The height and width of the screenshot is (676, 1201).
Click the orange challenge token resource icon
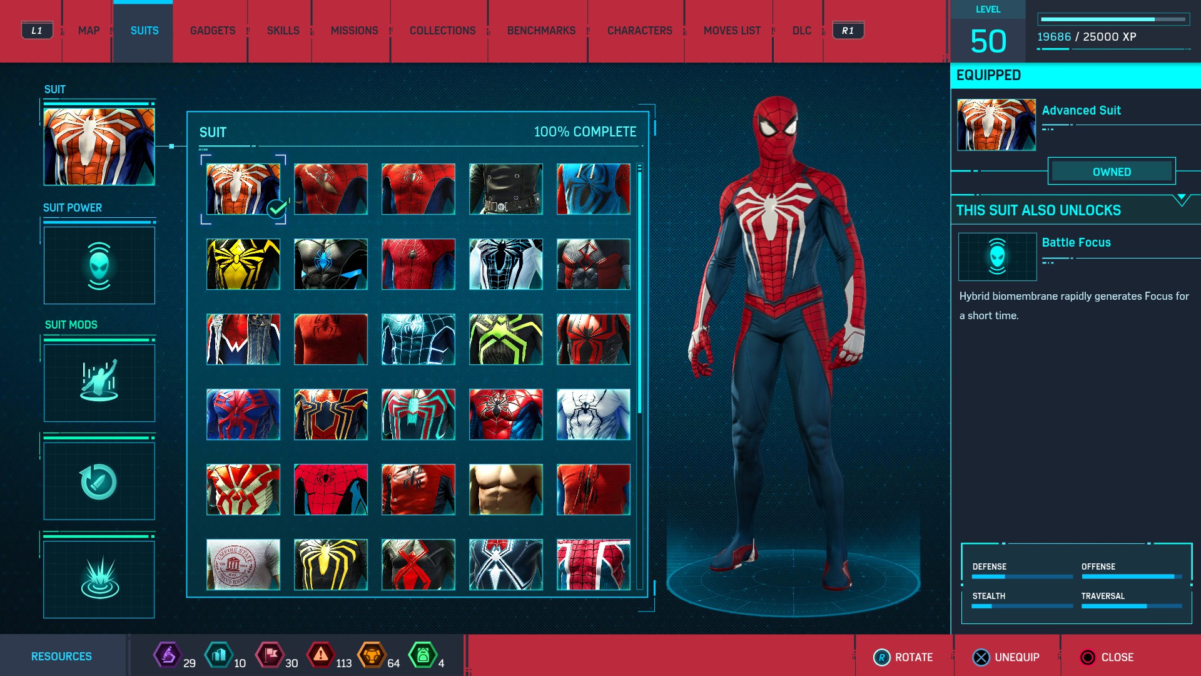click(x=371, y=655)
